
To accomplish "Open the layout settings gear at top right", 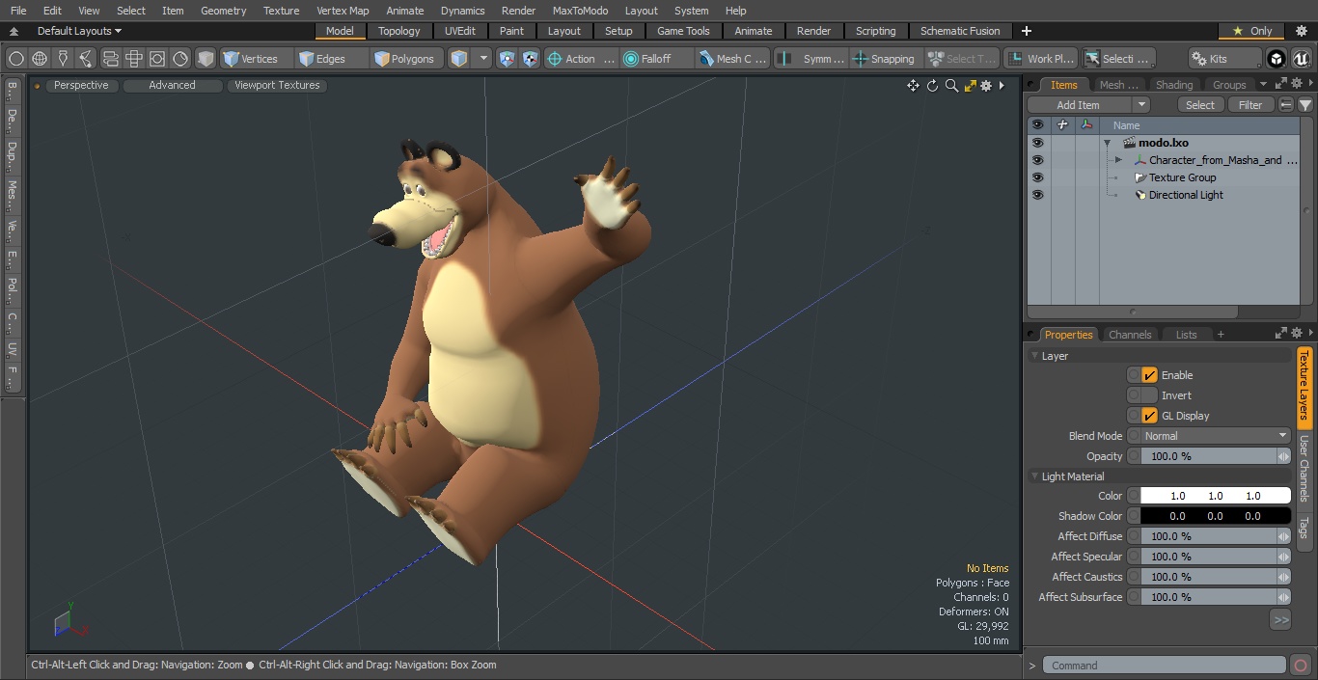I will click(x=1301, y=31).
